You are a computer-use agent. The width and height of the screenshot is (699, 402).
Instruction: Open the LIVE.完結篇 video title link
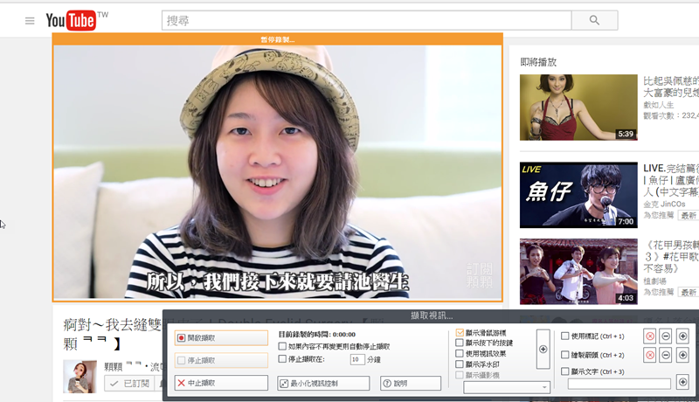pyautogui.click(x=671, y=180)
